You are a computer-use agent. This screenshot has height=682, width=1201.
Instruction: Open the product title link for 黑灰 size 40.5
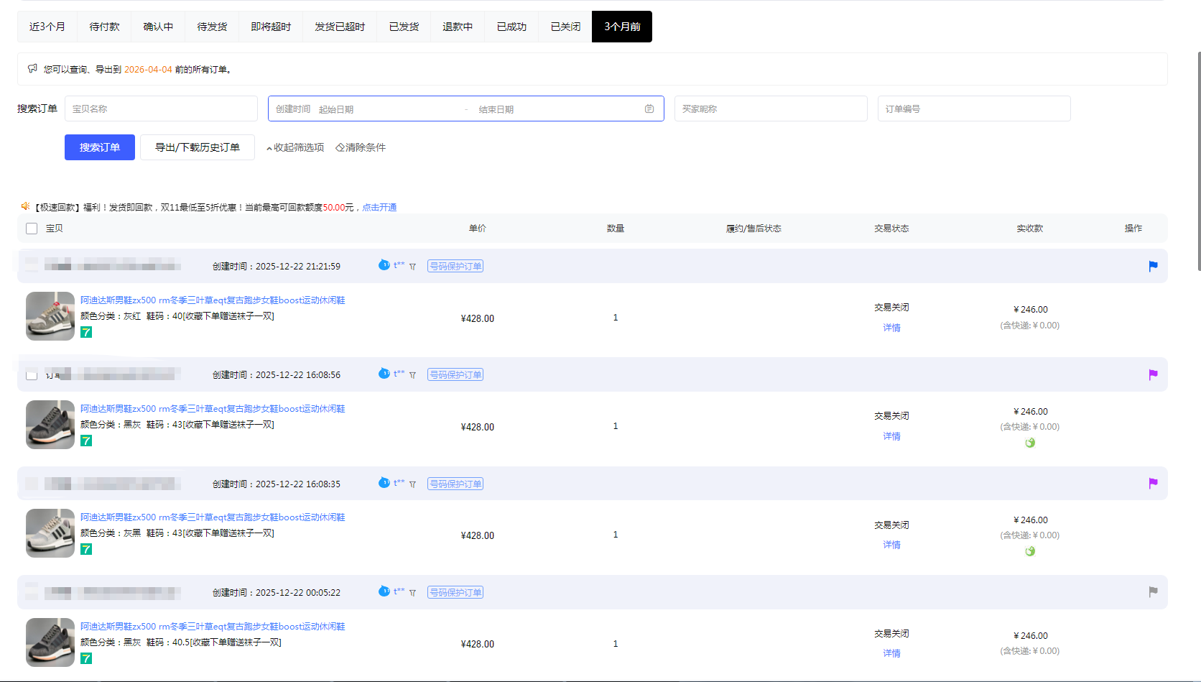(213, 627)
